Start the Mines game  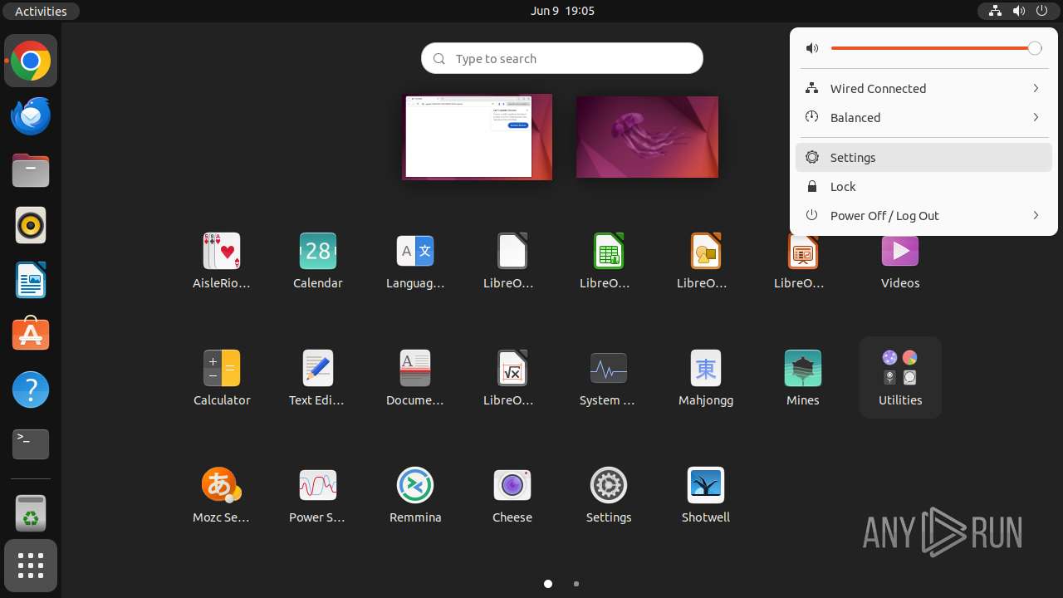coord(803,378)
